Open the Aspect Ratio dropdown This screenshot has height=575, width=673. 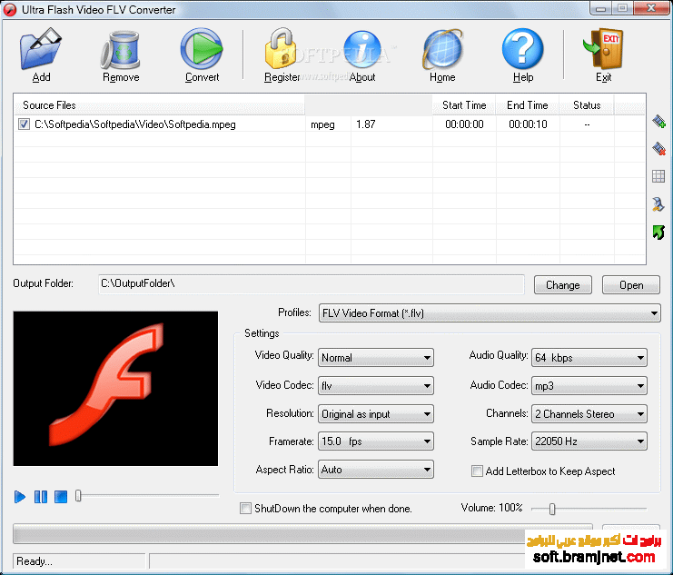[x=376, y=470]
